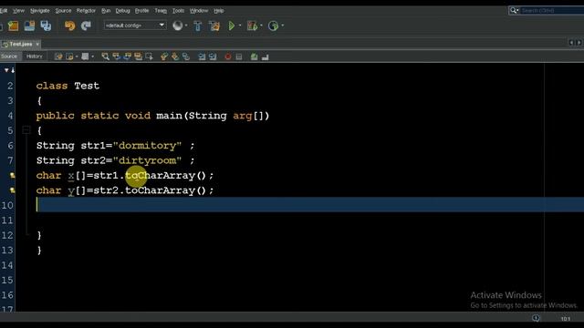This screenshot has height=328, width=584.
Task: Click the Search (Ctrl+I) input field
Action: tap(552, 10)
